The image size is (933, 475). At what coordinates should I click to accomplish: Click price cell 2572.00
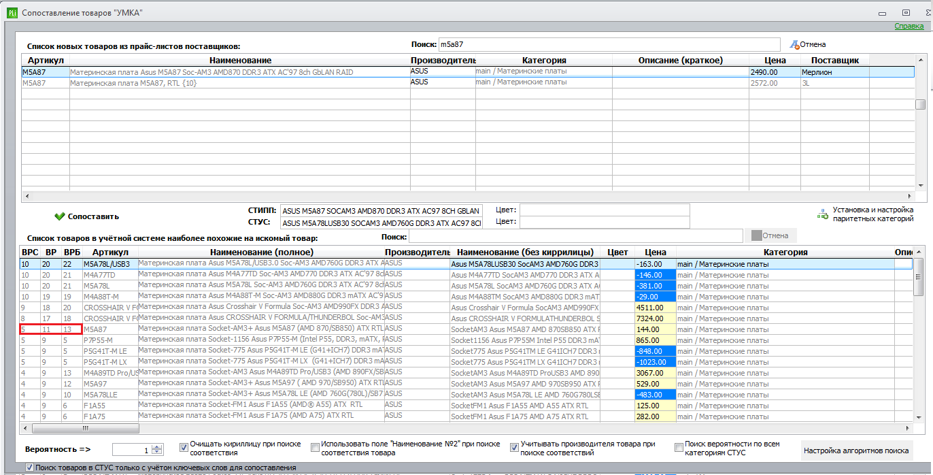point(774,82)
